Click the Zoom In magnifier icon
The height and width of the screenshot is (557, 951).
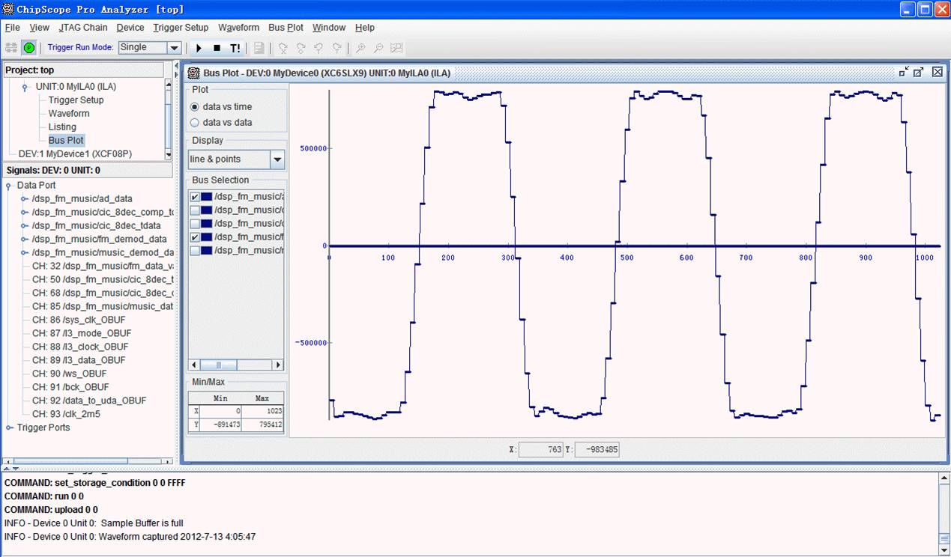(360, 48)
